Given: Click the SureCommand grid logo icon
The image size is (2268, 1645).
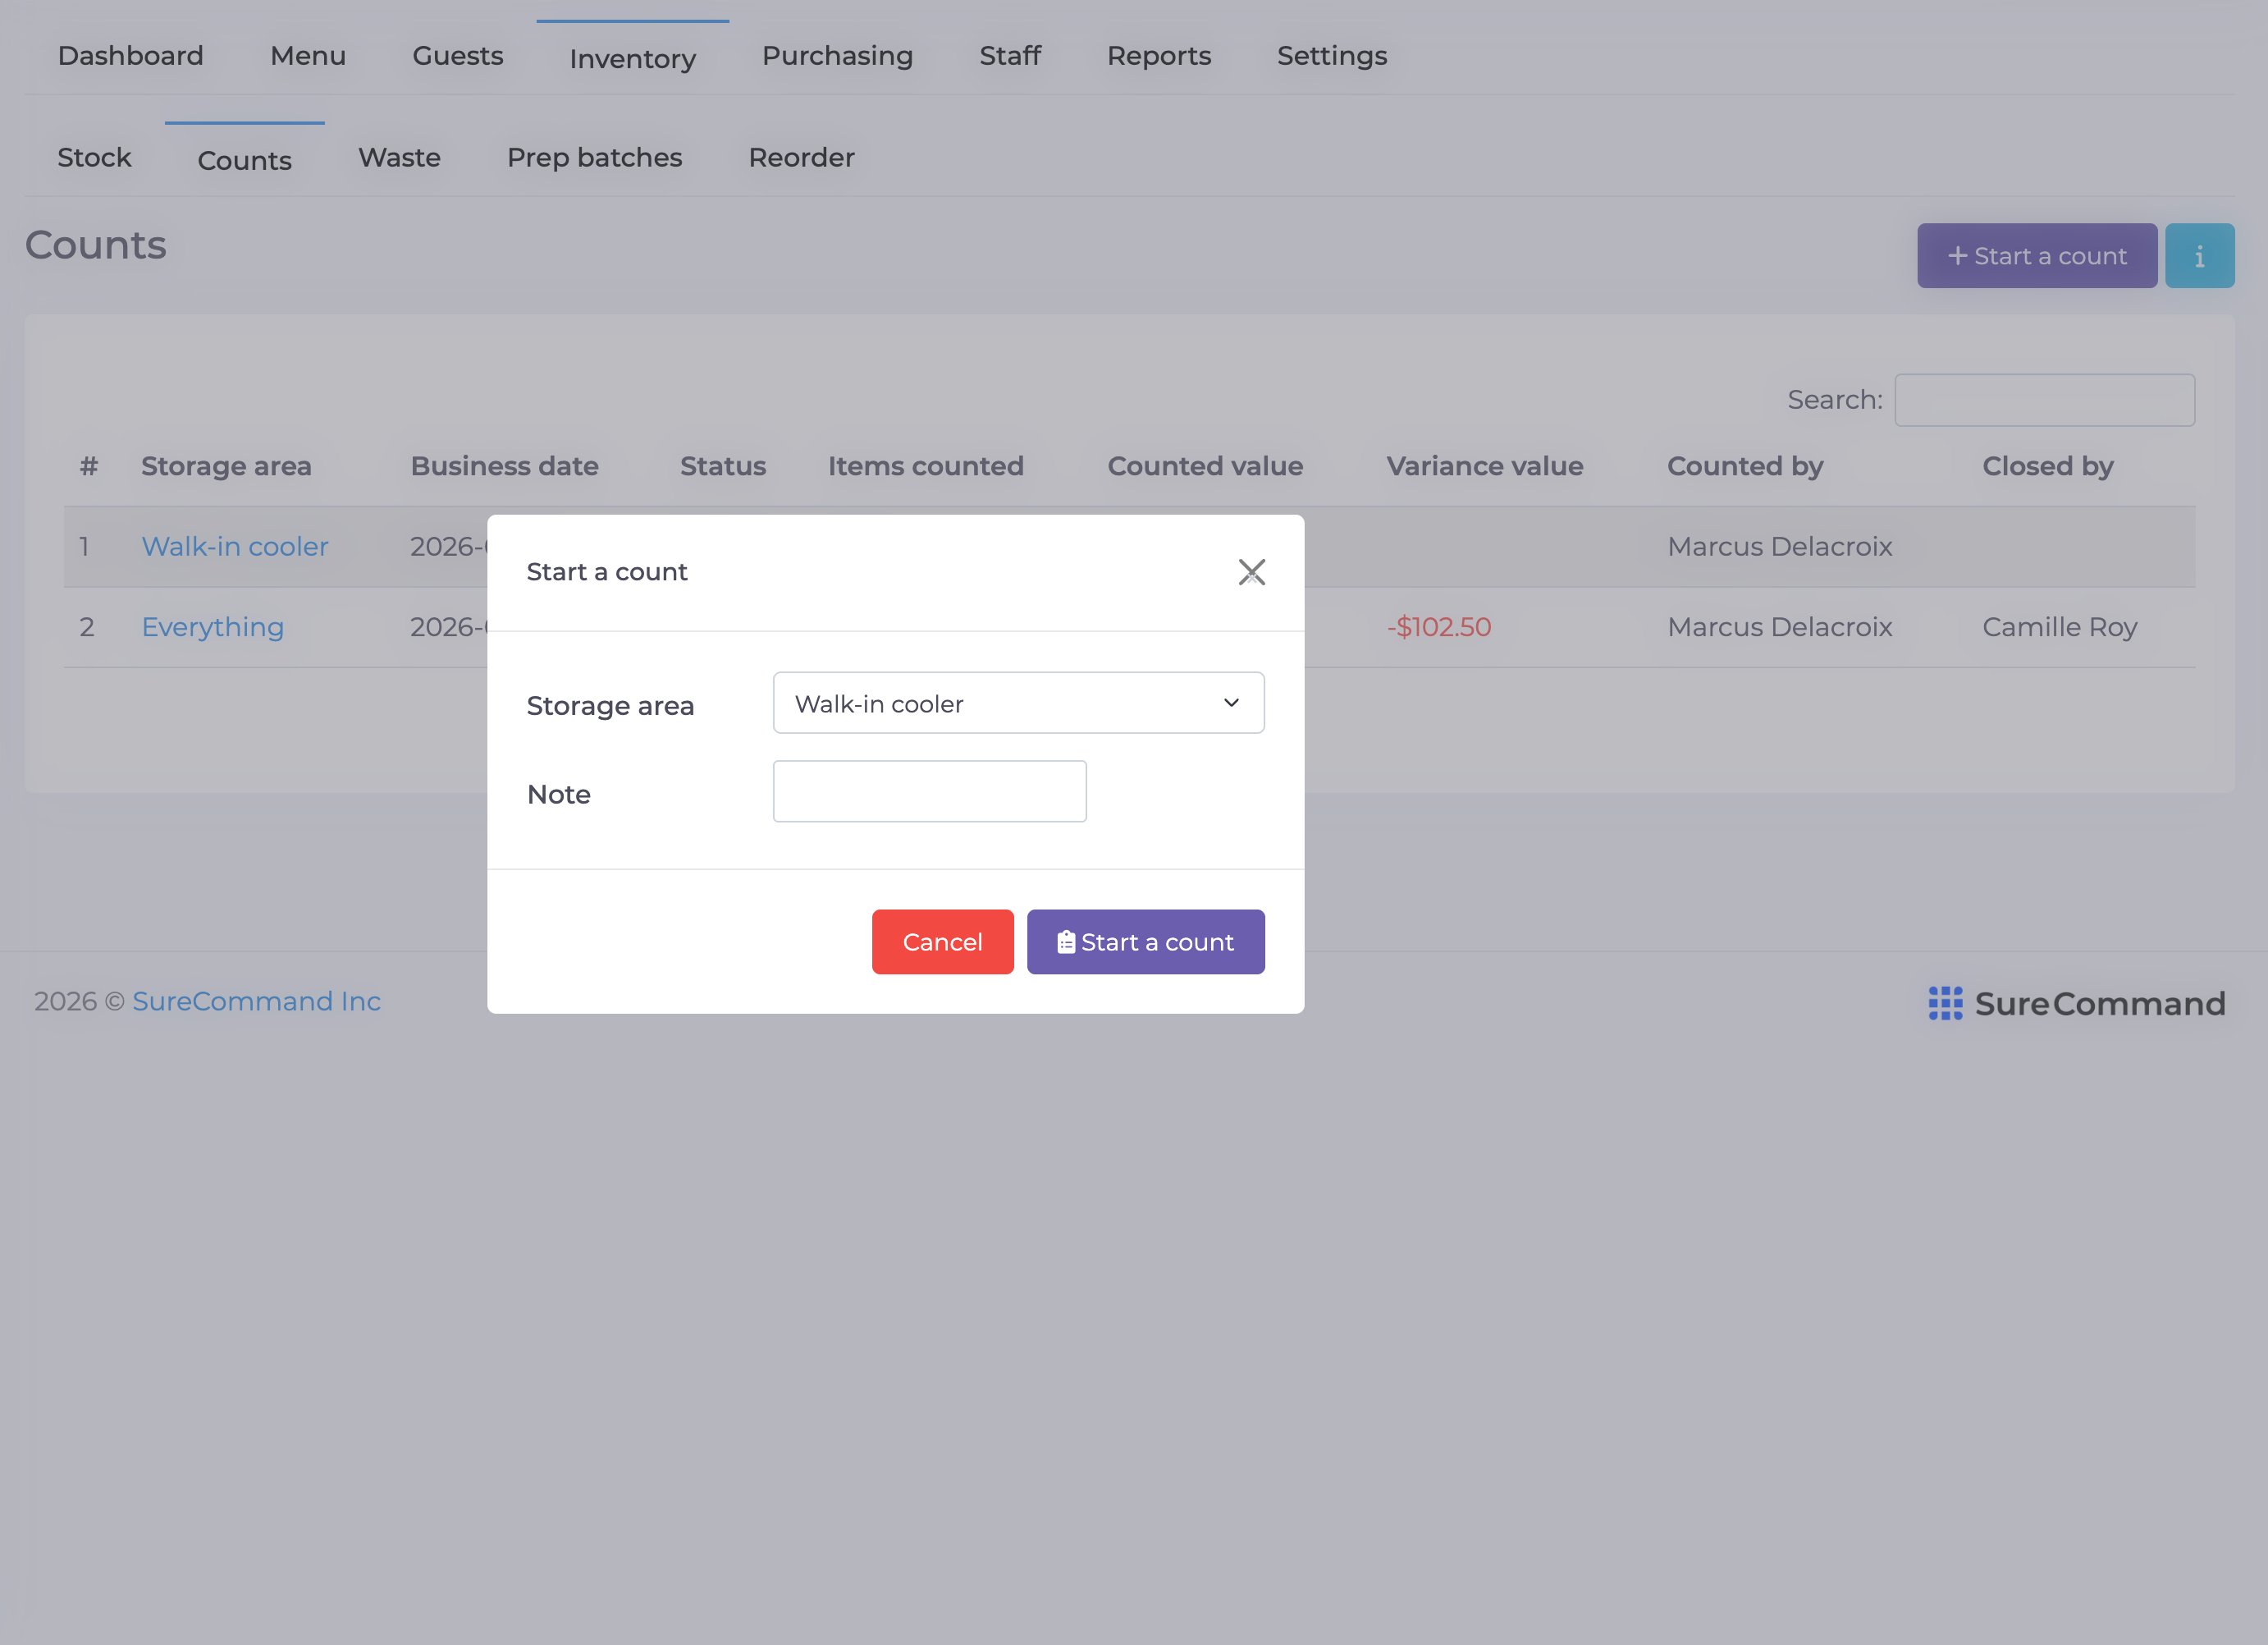Looking at the screenshot, I should coord(1945,1004).
